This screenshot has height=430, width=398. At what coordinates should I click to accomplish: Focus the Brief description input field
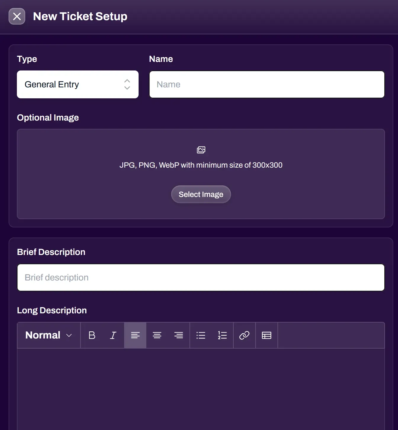tap(201, 277)
